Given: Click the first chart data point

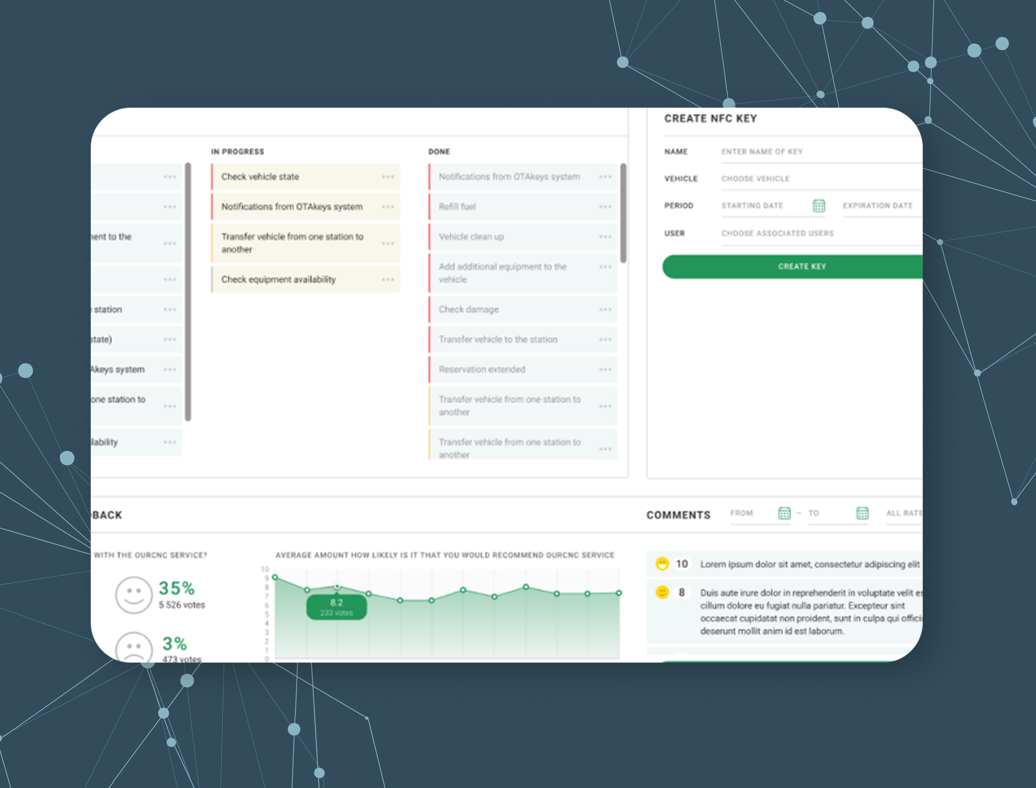Looking at the screenshot, I should (275, 577).
